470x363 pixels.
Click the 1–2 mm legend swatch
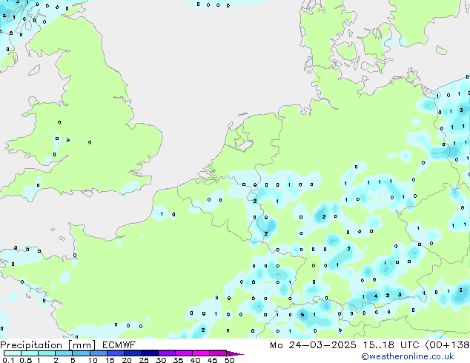click(47, 353)
